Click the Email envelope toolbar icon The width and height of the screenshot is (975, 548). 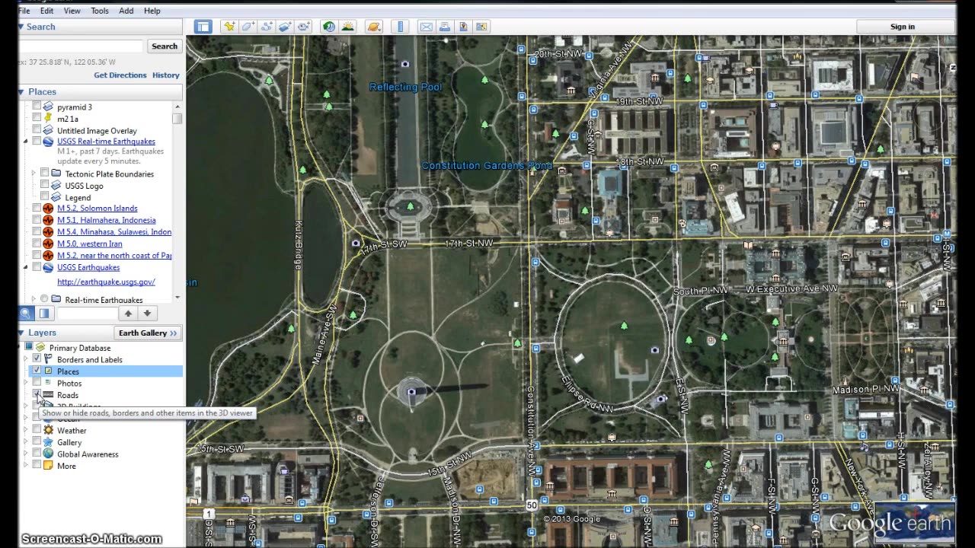(x=426, y=27)
